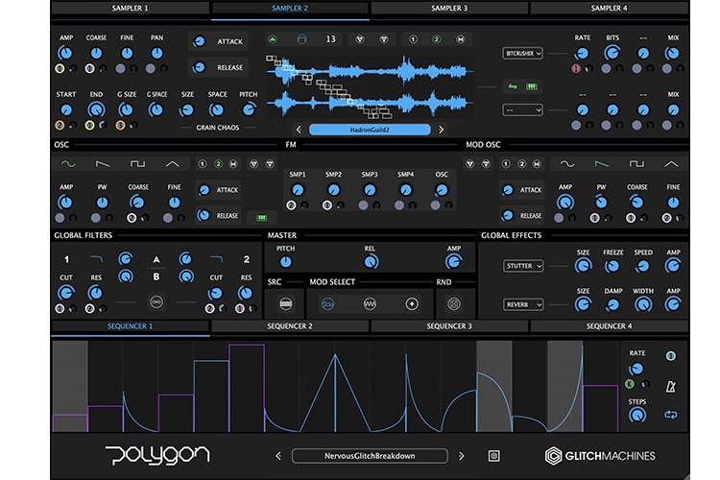Click the NervousGlitchBreakdown preset name field

[370, 456]
